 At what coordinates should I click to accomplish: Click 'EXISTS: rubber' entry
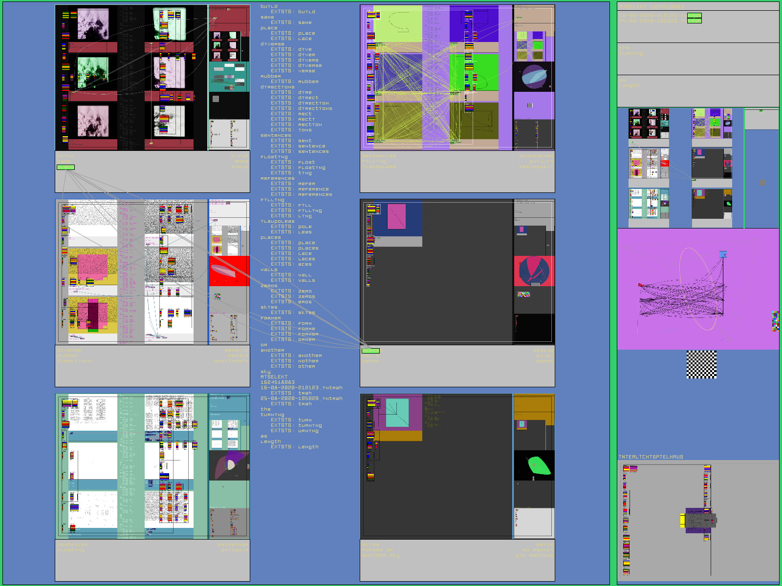tap(294, 82)
